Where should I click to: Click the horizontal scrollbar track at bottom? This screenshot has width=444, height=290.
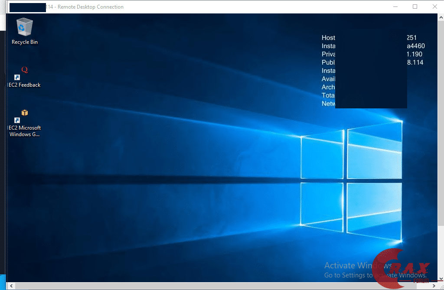click(217, 286)
